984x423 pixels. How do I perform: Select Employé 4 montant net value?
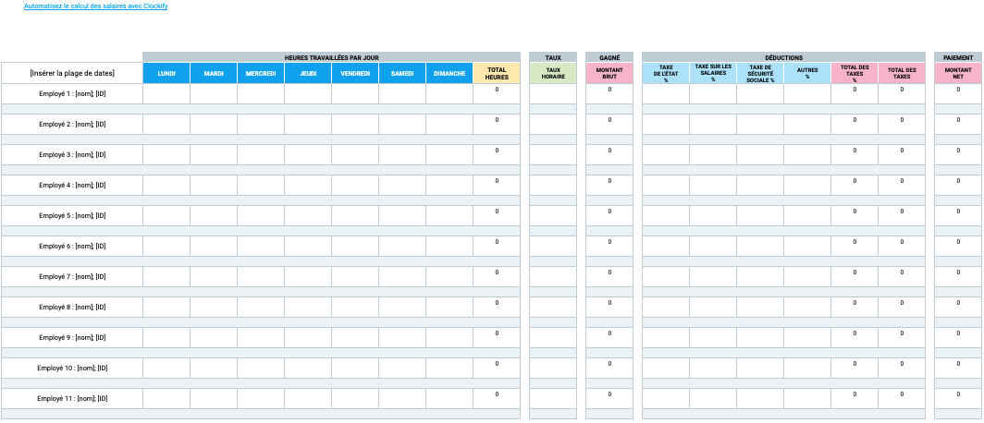pos(958,185)
